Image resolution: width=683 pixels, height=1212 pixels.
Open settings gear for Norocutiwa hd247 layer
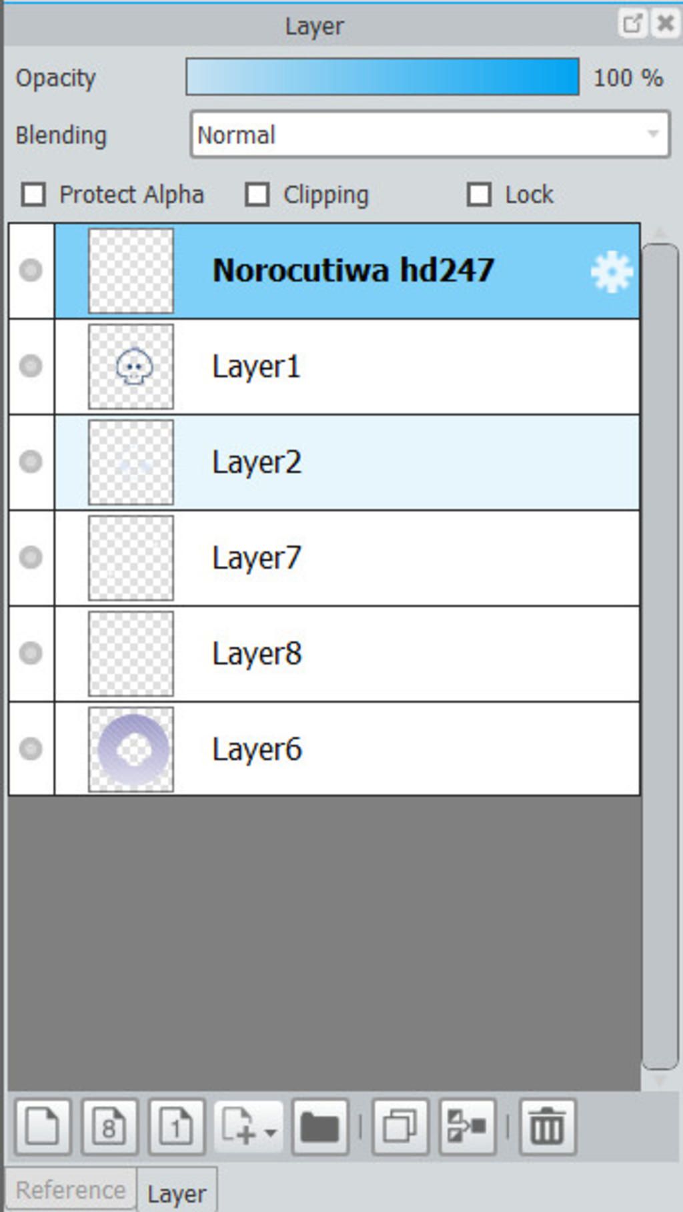click(611, 272)
